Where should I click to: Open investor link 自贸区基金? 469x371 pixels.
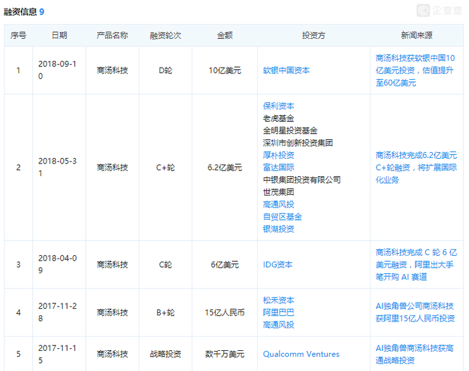[282, 217]
